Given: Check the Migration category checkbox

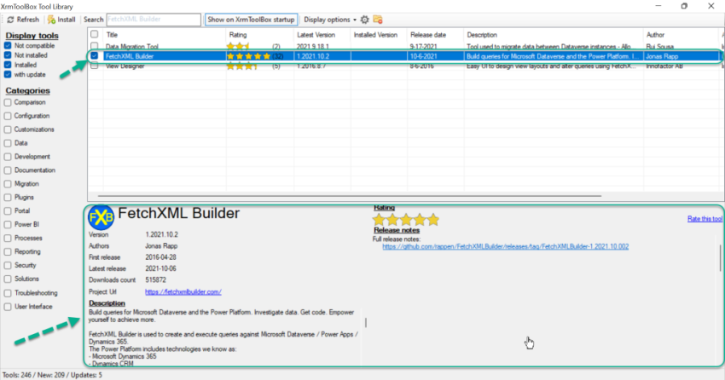Looking at the screenshot, I should 8,184.
